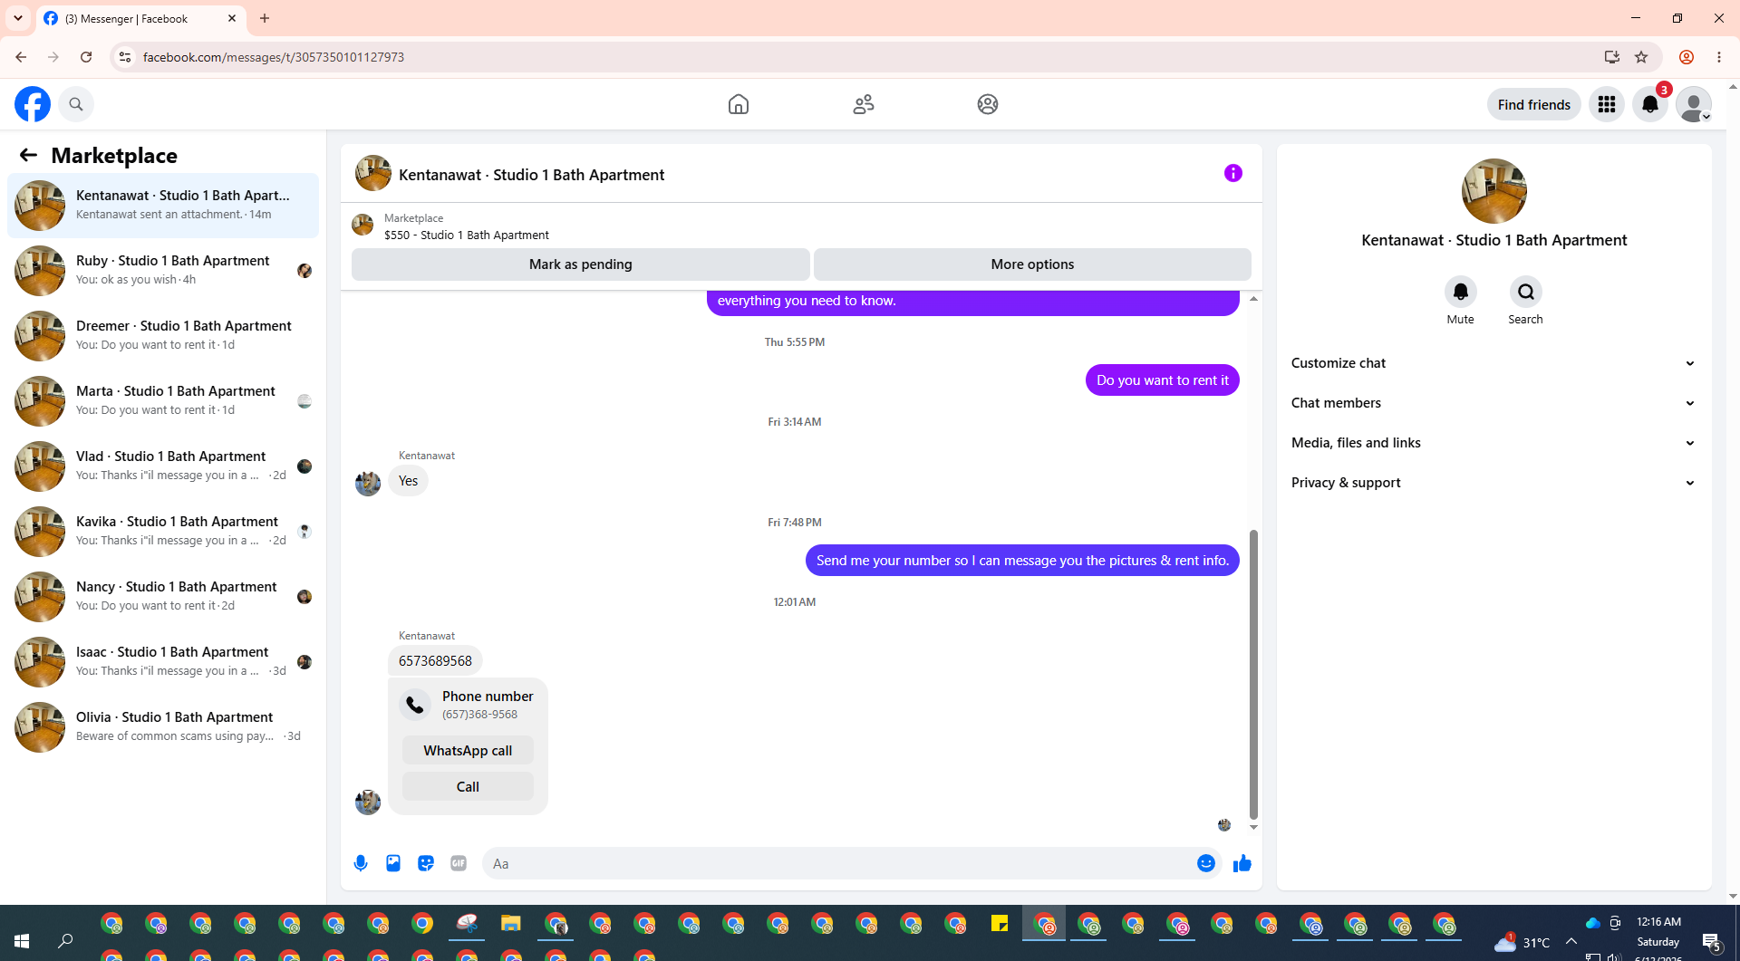The height and width of the screenshot is (961, 1740).
Task: Click Kentanawat's avatar beside the Yes message
Action: pos(368,483)
